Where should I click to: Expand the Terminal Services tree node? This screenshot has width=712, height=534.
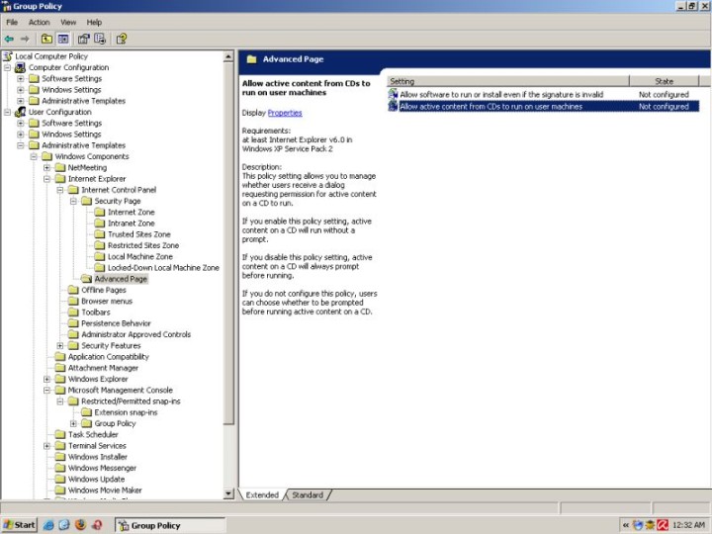coord(46,446)
